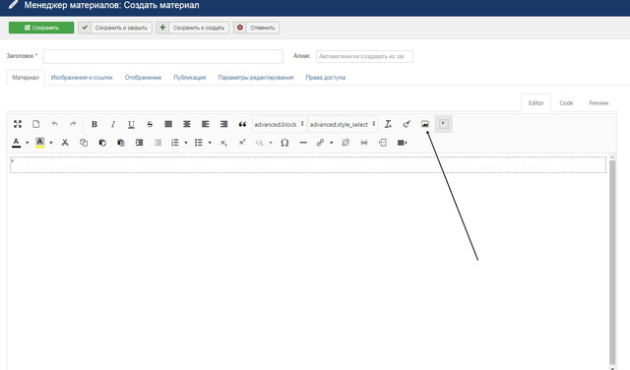Switch to the Code view tab
This screenshot has height=370, width=630.
tap(566, 103)
